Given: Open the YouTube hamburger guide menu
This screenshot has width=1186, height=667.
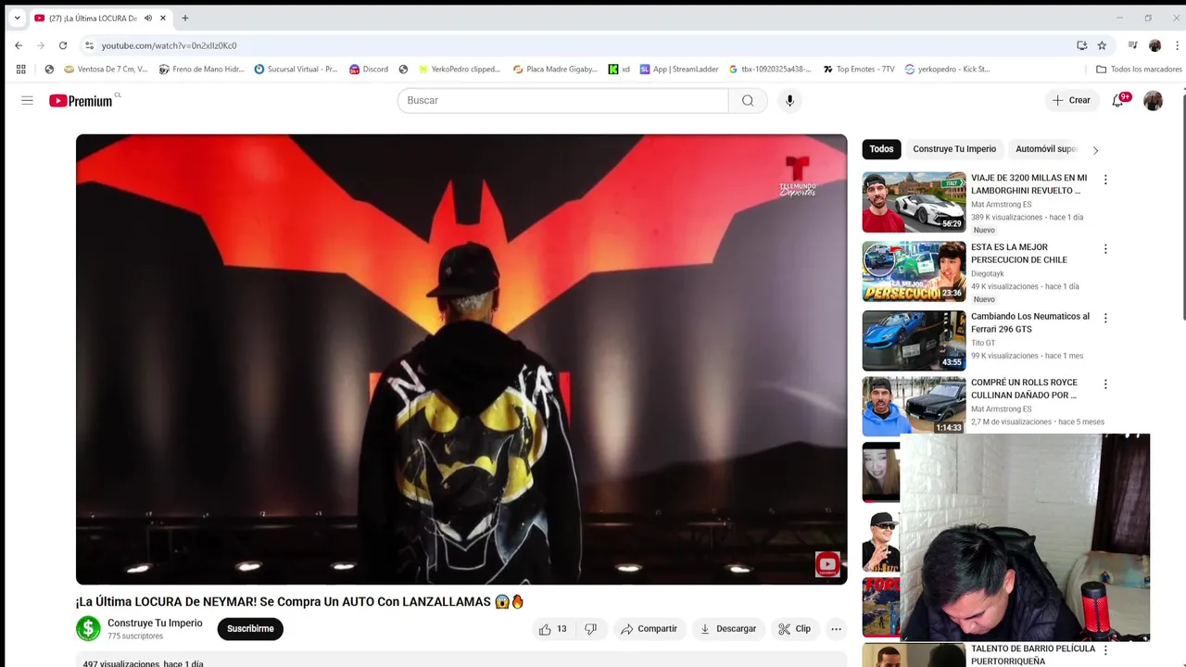Looking at the screenshot, I should (27, 100).
